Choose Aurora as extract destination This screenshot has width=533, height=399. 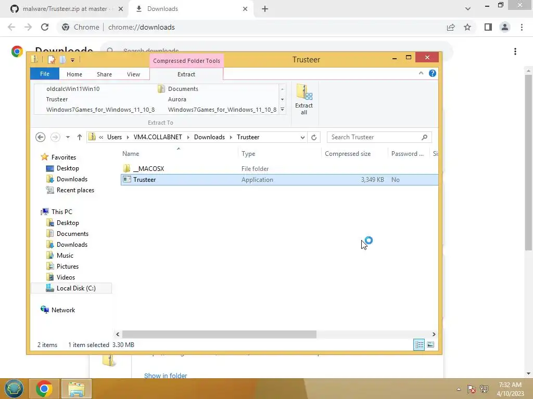pyautogui.click(x=177, y=99)
